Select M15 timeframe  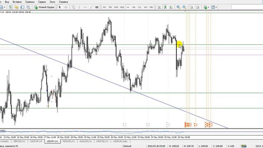(116, 7)
